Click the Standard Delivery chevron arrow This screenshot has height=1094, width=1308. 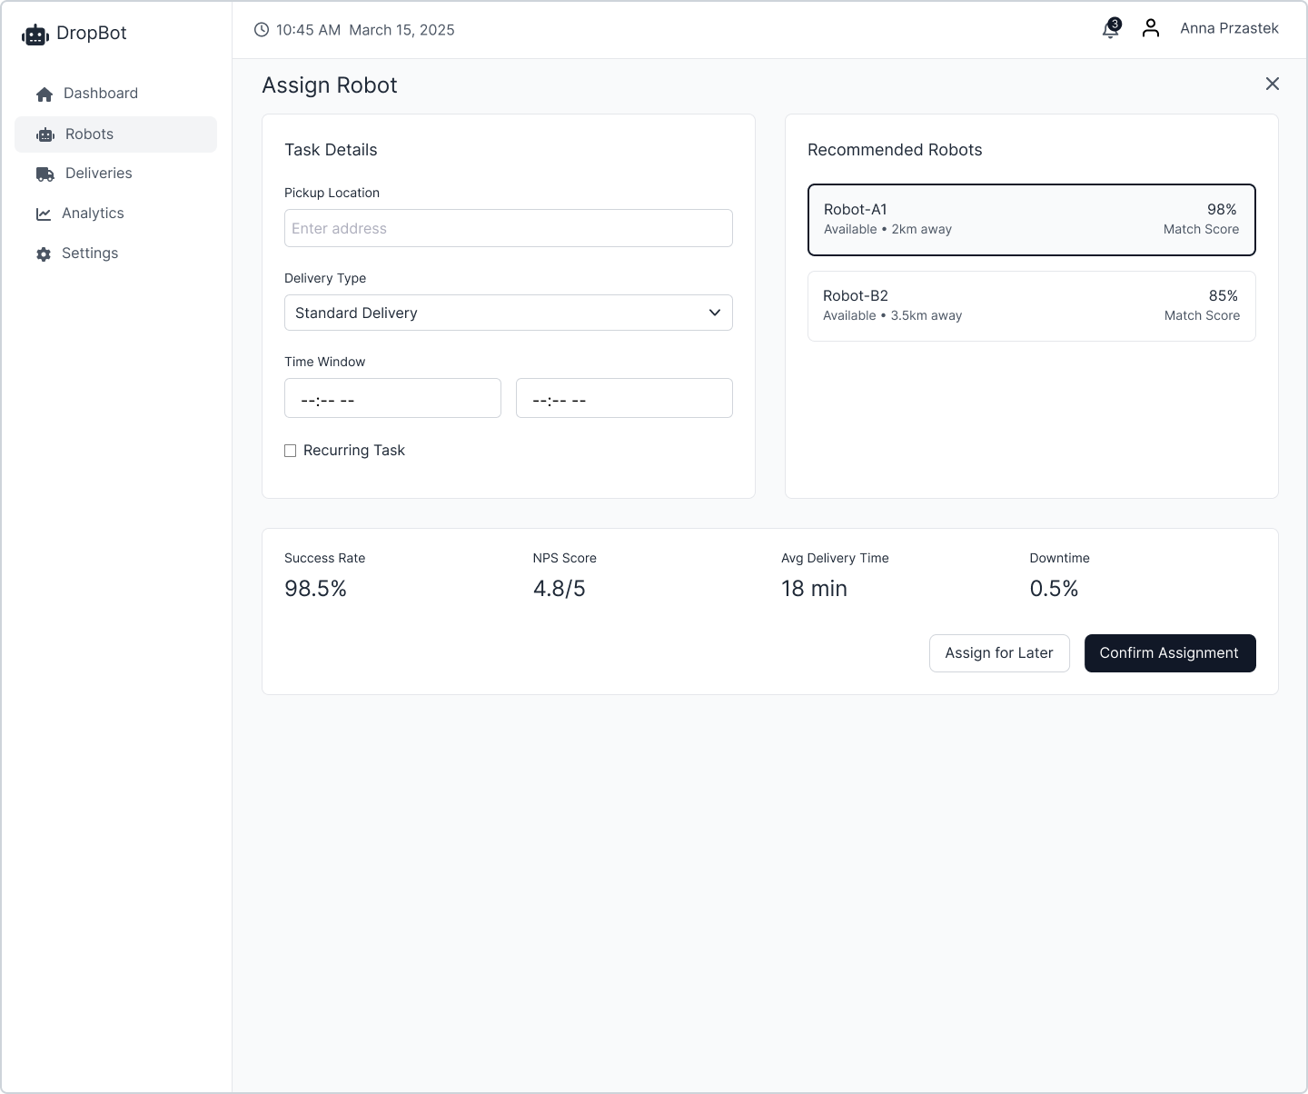(715, 313)
